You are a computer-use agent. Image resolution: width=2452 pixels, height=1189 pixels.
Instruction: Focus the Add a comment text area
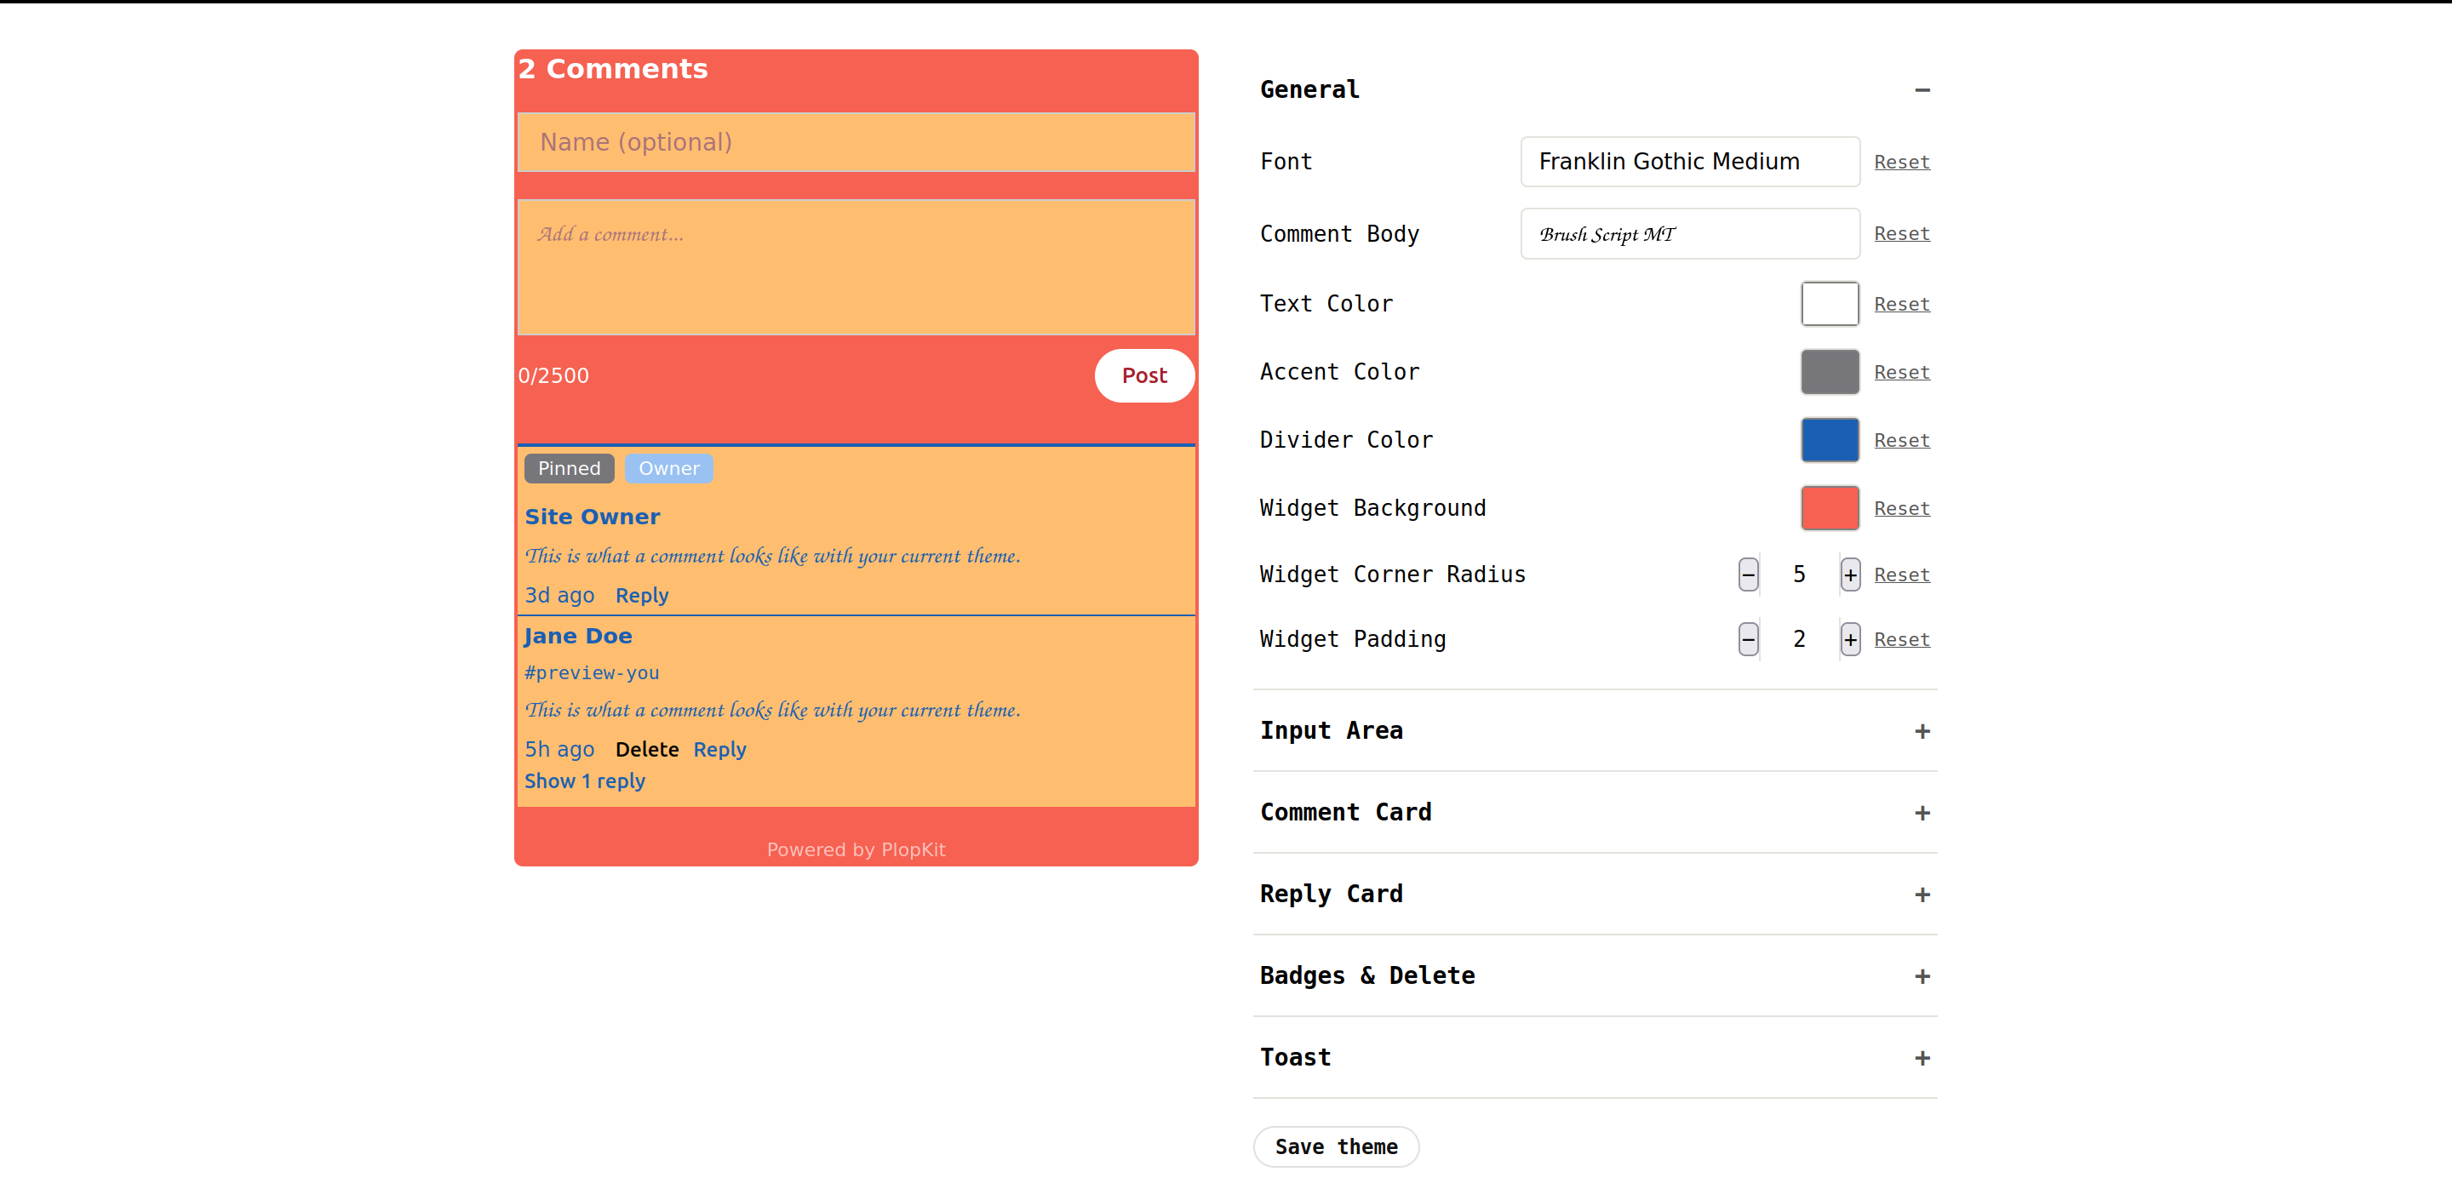tap(856, 267)
